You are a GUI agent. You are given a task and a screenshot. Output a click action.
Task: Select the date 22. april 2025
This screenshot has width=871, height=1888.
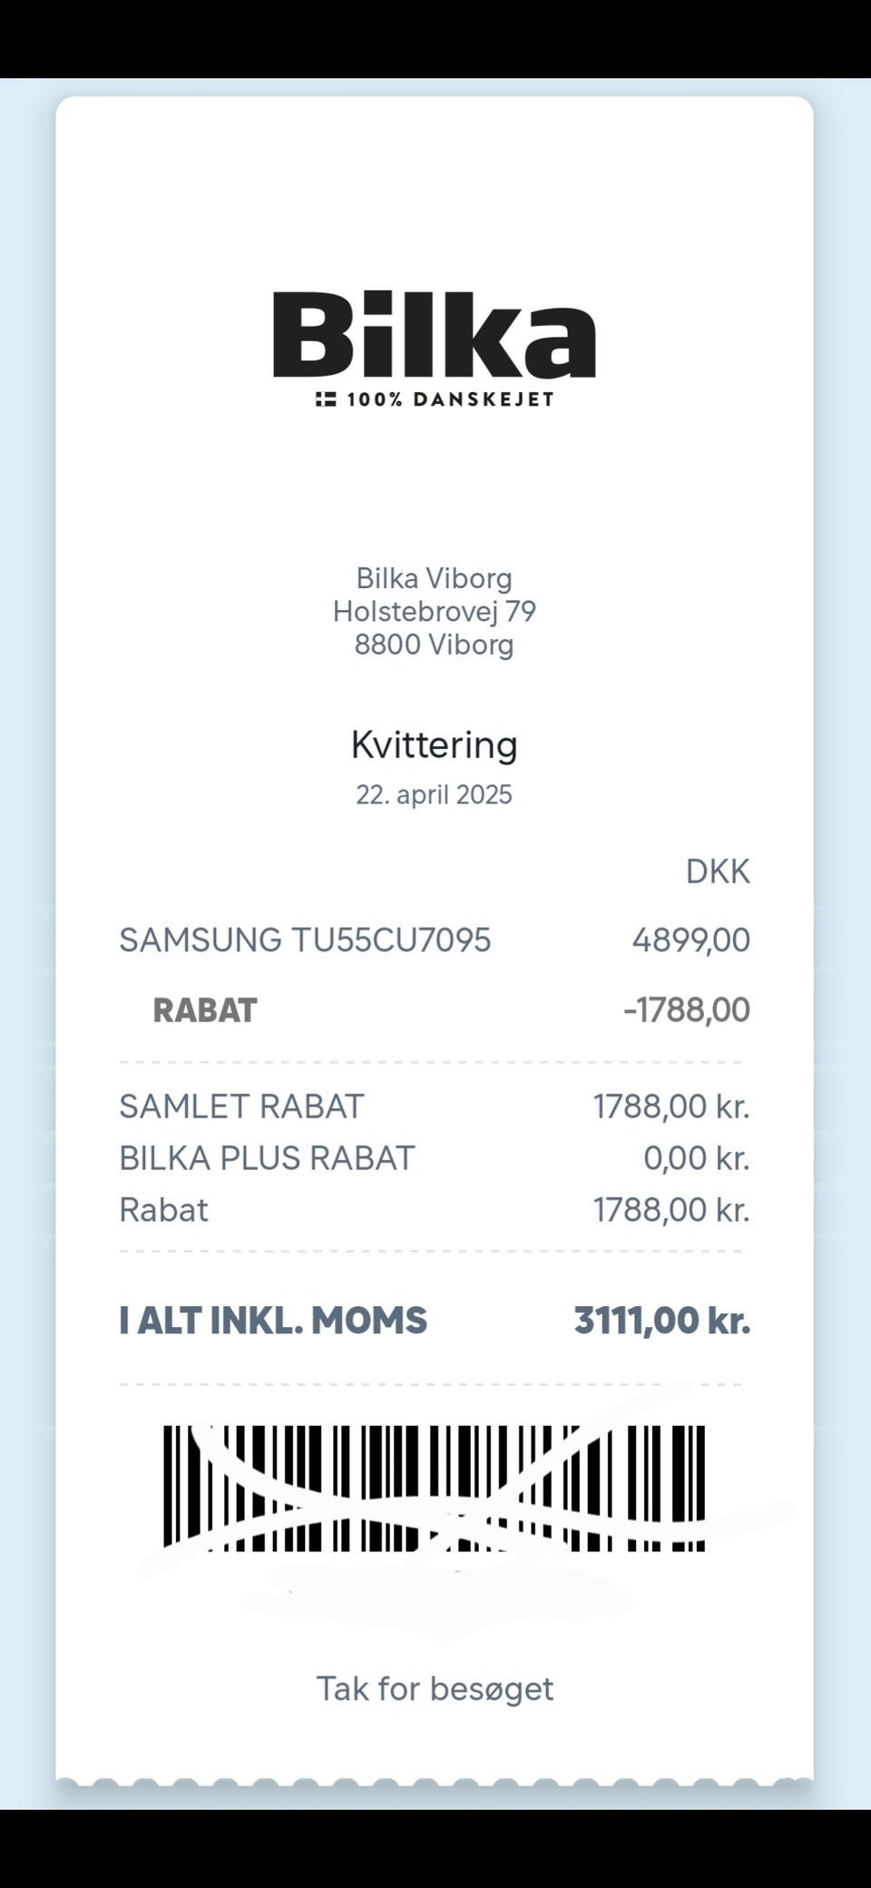(434, 795)
